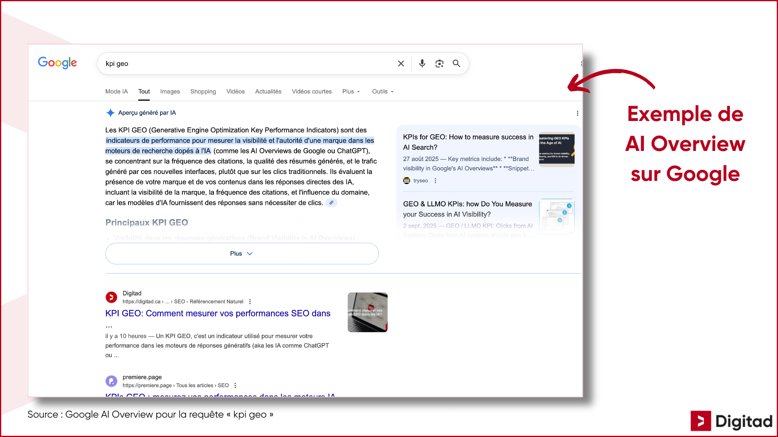The image size is (778, 437).
Task: Expand the Outils dropdown
Action: (x=383, y=91)
